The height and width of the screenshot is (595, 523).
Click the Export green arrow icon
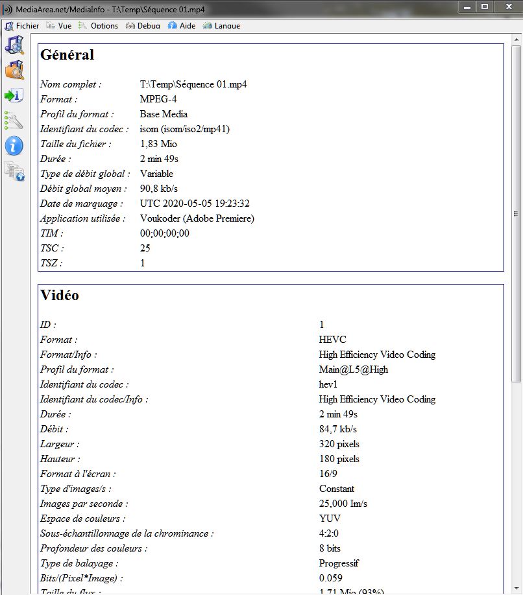[14, 95]
